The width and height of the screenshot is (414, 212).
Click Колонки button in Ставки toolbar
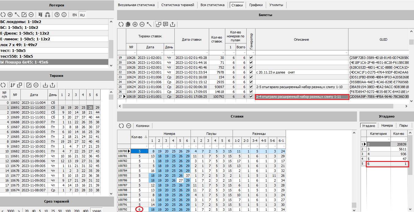pyautogui.click(x=143, y=125)
